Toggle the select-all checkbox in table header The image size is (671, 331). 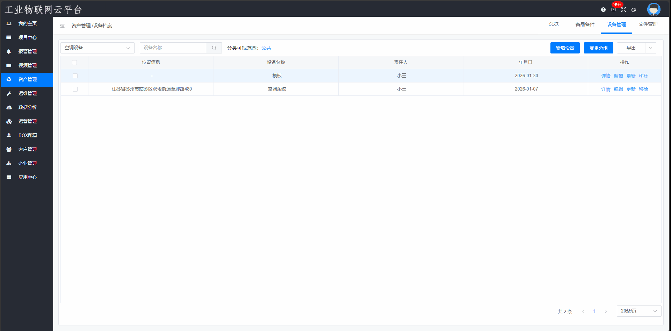74,63
